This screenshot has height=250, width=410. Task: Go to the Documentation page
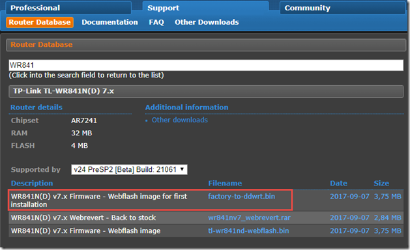tap(110, 22)
